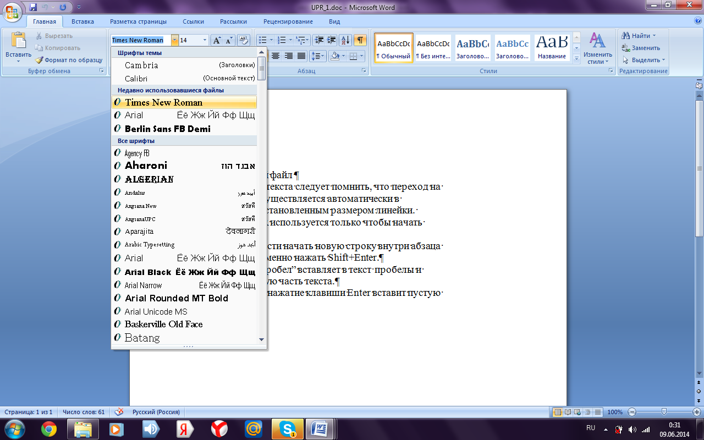Screen dimensions: 704x440
Task: Expand the styles gallery More button
Action: [x=576, y=58]
